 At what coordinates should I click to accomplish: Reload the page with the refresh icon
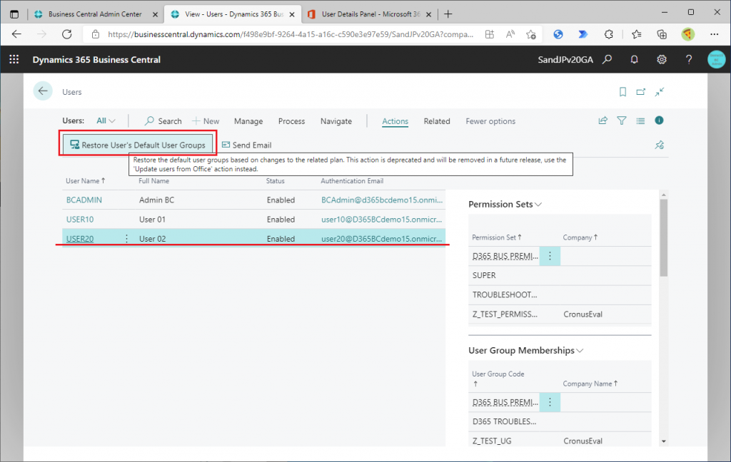click(x=66, y=34)
